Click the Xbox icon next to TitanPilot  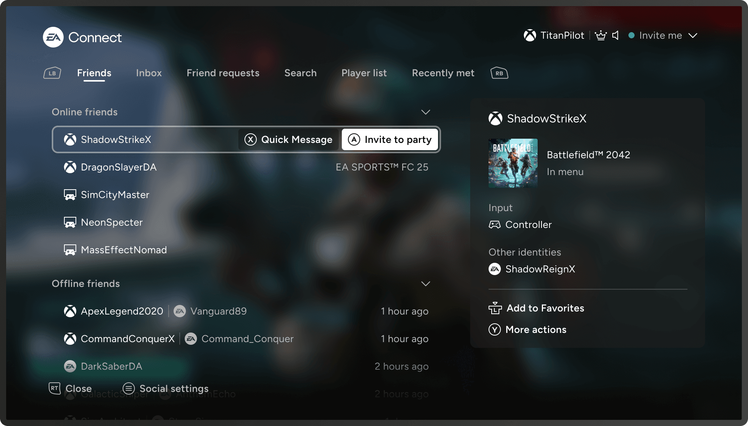[x=530, y=35]
